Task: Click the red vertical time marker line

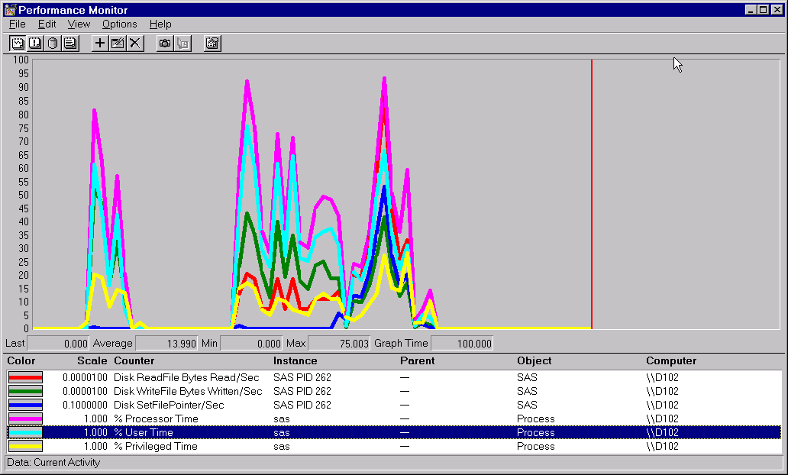Action: click(592, 191)
